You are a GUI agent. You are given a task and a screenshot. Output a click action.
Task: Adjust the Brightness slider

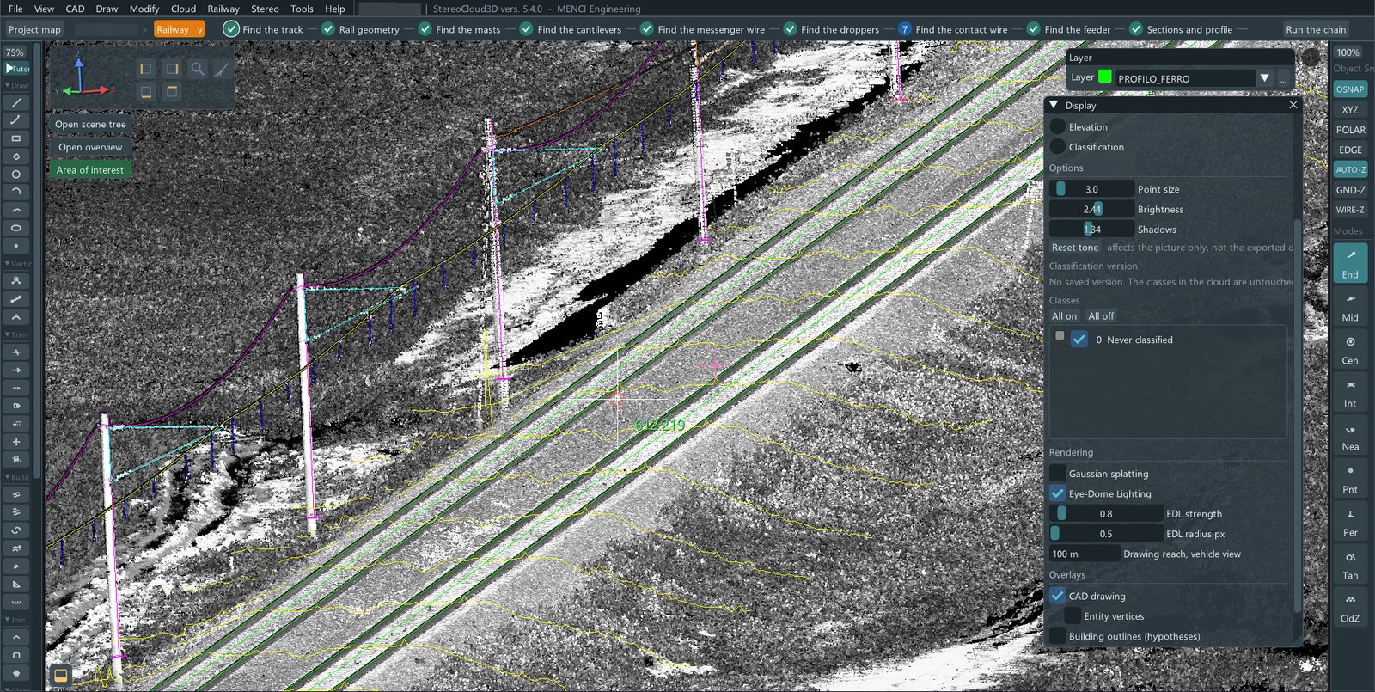pyautogui.click(x=1091, y=209)
